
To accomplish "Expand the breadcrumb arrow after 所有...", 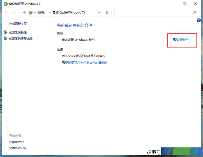I will 49,13.
